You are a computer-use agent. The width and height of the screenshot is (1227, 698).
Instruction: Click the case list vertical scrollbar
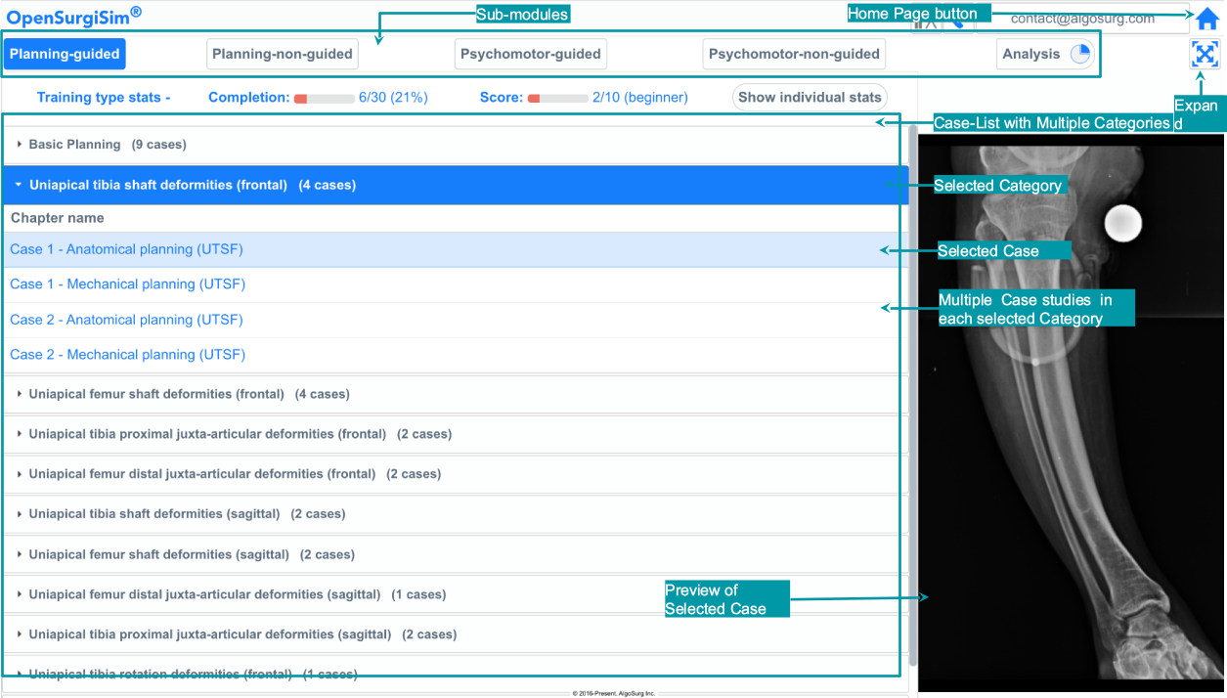(x=912, y=391)
